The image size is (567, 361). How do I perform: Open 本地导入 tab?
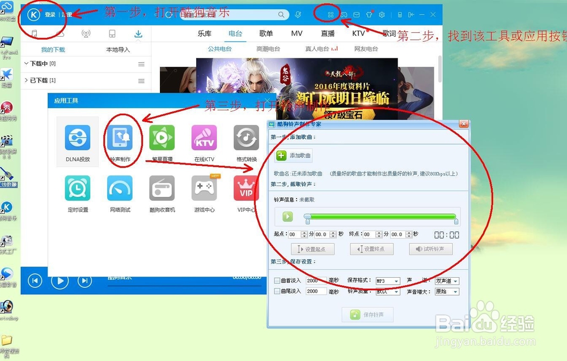tap(118, 49)
